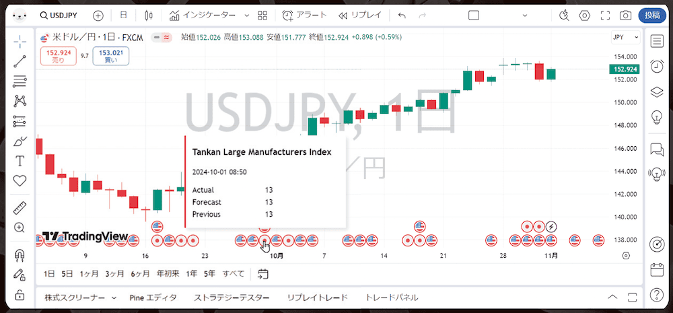Open the idea streams panel
The height and width of the screenshot is (313, 673).
point(656,174)
